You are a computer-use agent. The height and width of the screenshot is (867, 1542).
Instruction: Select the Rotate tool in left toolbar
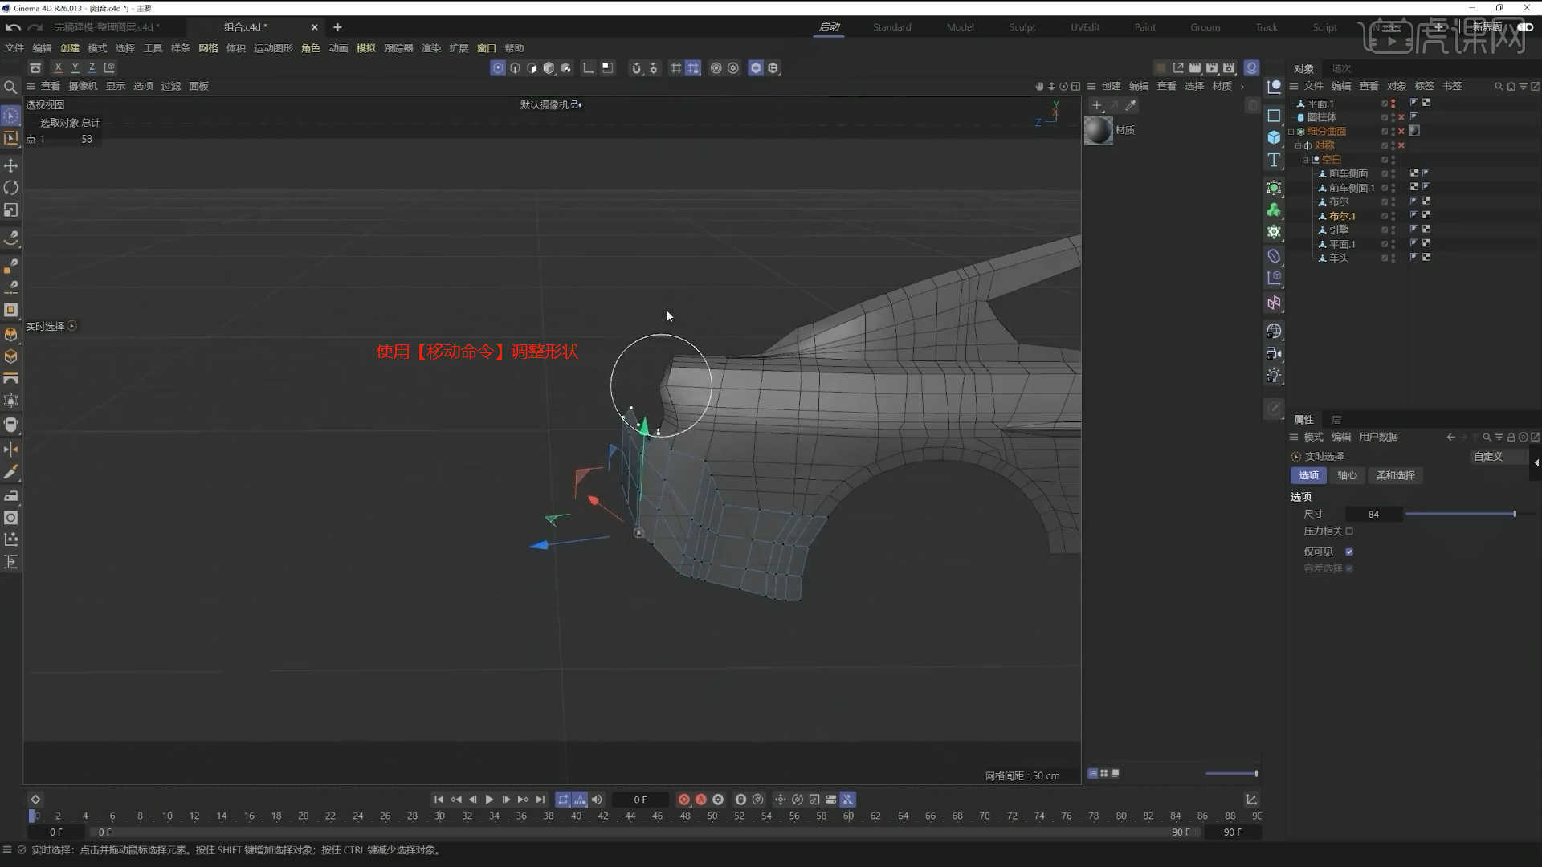[x=11, y=188]
